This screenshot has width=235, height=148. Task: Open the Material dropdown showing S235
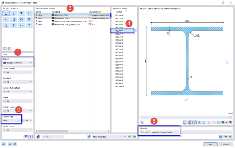(186, 132)
